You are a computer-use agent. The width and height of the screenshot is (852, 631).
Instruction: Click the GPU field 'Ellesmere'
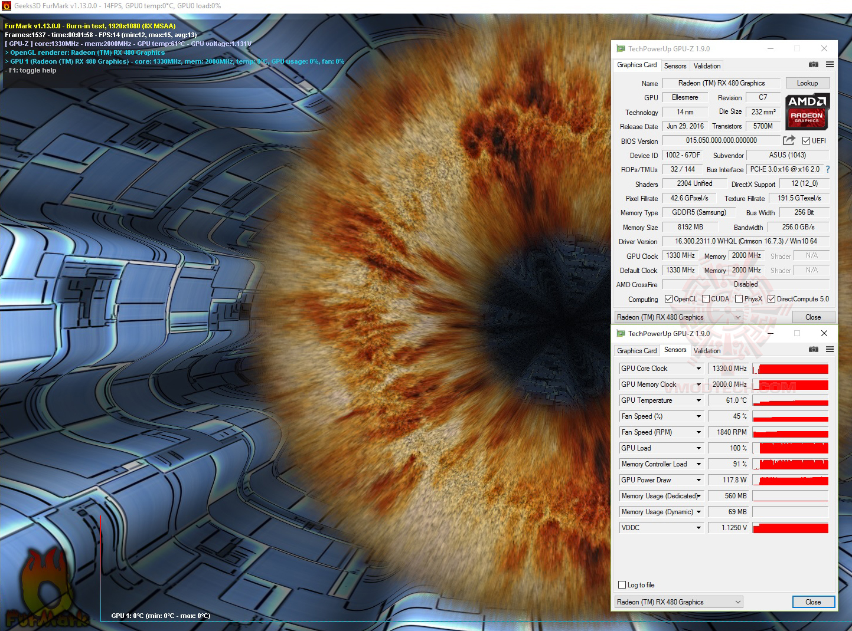(x=685, y=97)
